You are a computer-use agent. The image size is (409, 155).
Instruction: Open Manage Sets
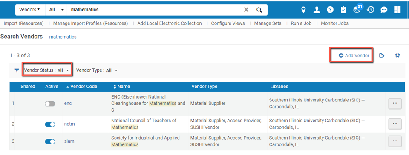point(268,23)
